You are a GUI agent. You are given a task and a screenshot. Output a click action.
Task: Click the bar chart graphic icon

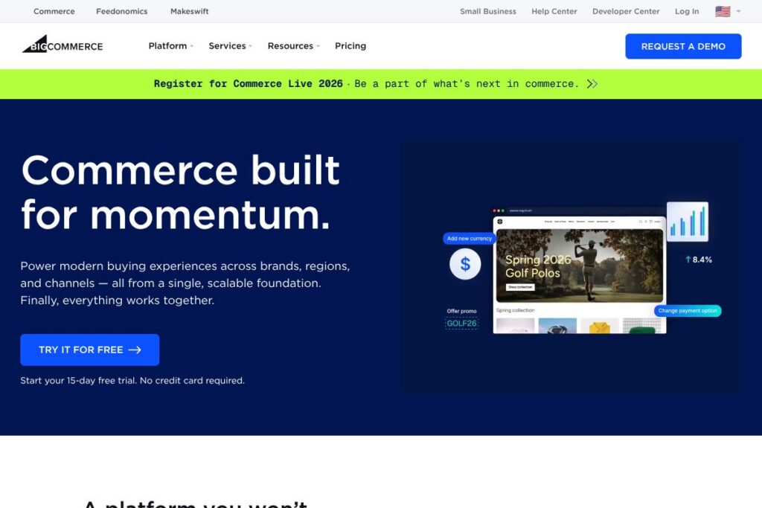687,222
